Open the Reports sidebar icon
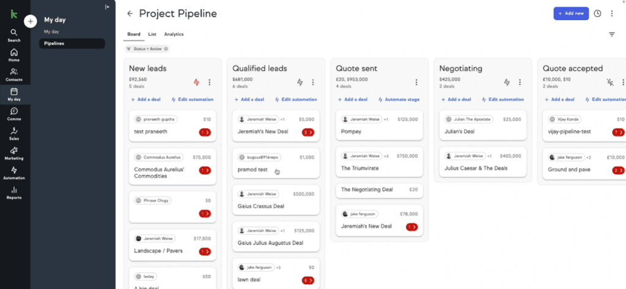The image size is (626, 289). click(x=14, y=192)
